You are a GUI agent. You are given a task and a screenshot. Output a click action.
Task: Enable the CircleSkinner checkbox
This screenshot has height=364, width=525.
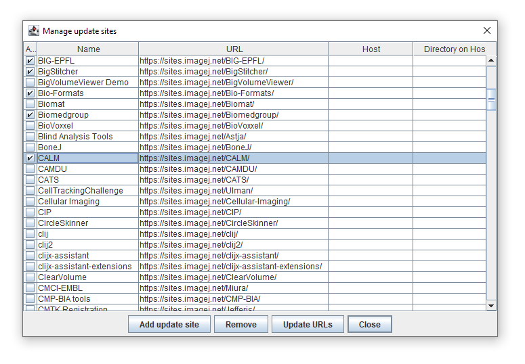pos(30,223)
